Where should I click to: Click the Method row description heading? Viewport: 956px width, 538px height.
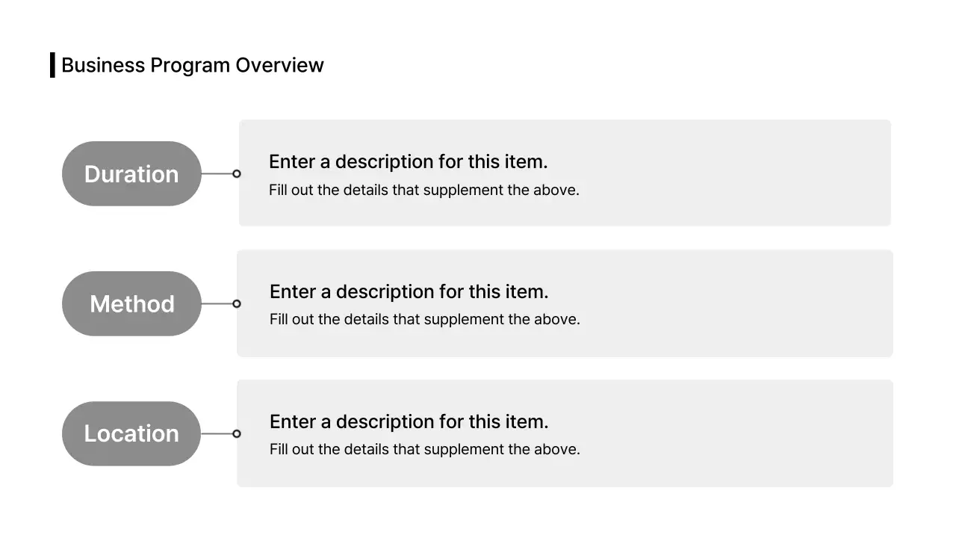[x=409, y=291]
